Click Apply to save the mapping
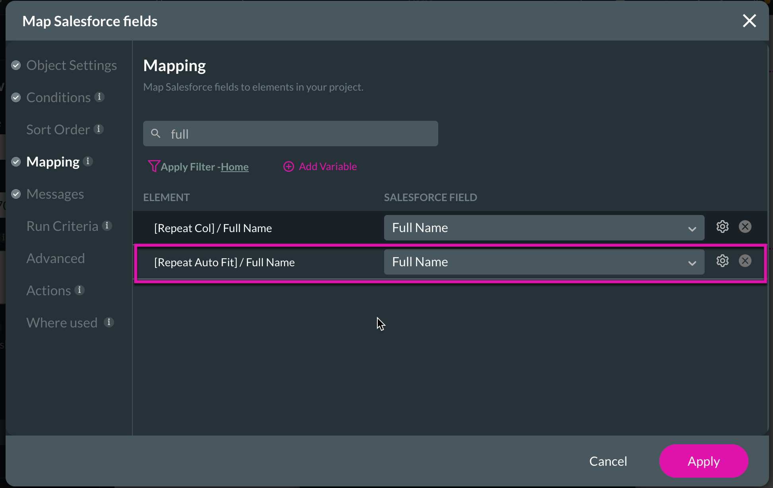 [x=703, y=461]
